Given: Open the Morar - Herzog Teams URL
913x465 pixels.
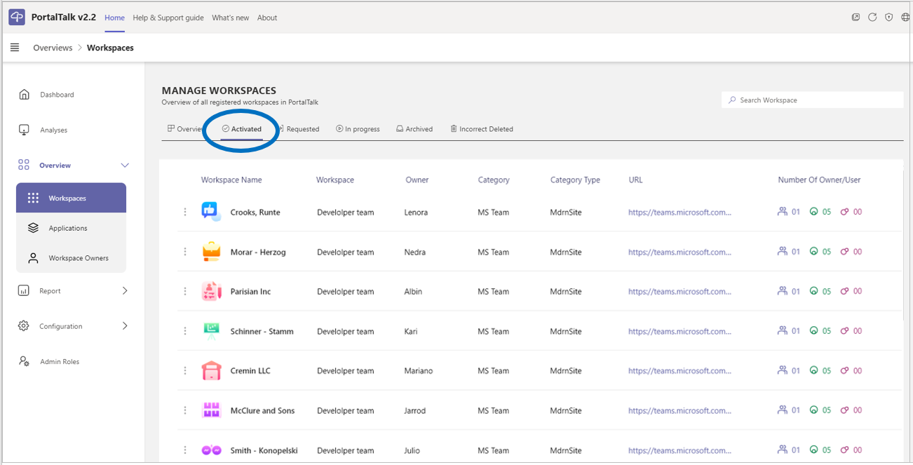Looking at the screenshot, I should 679,252.
